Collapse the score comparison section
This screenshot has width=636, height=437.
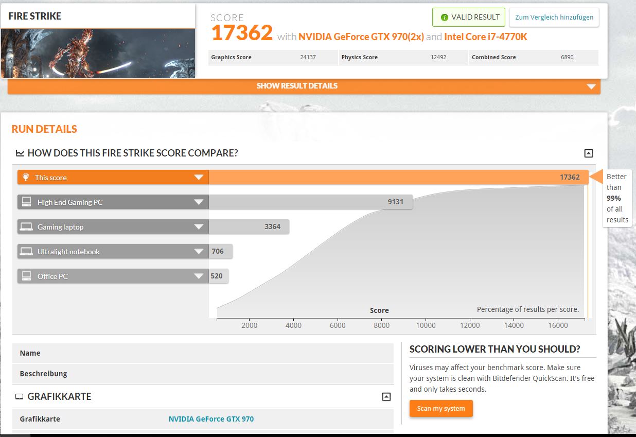point(589,153)
